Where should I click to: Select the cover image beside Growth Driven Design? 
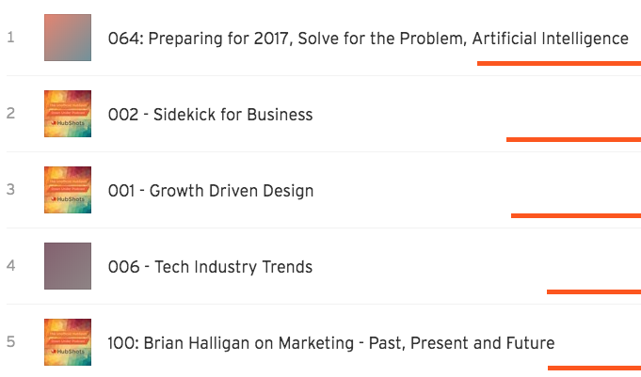point(68,190)
